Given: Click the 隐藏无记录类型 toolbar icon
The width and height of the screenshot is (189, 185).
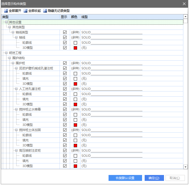Looking at the screenshot, I should (45, 11).
